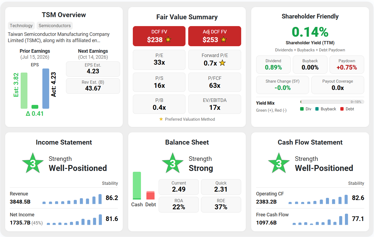Screen dimensions: 374x237
Task: Click the Operating CF 2383.2B value
Action: [x=266, y=202]
